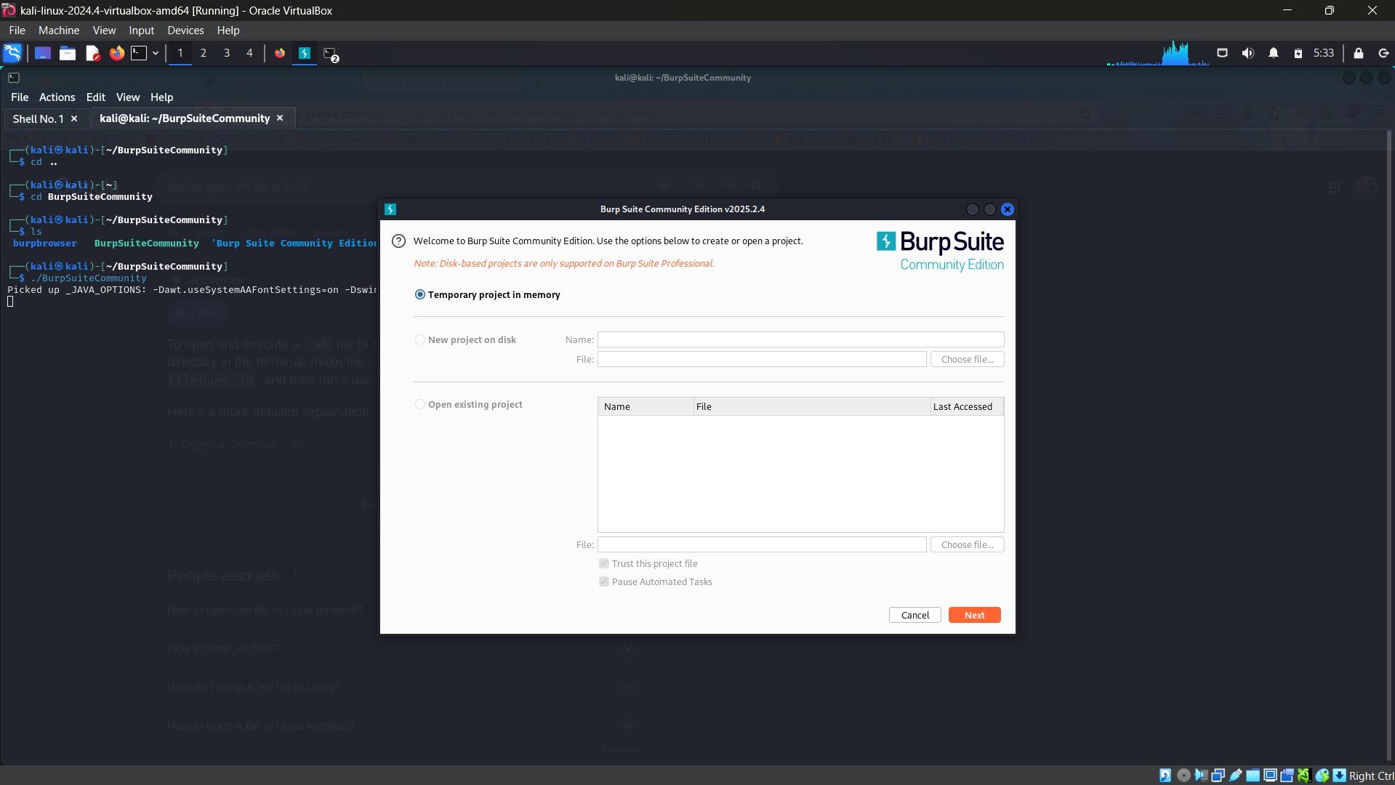Expand the How to view .sh files question
This screenshot has width=1395, height=785.
[627, 648]
